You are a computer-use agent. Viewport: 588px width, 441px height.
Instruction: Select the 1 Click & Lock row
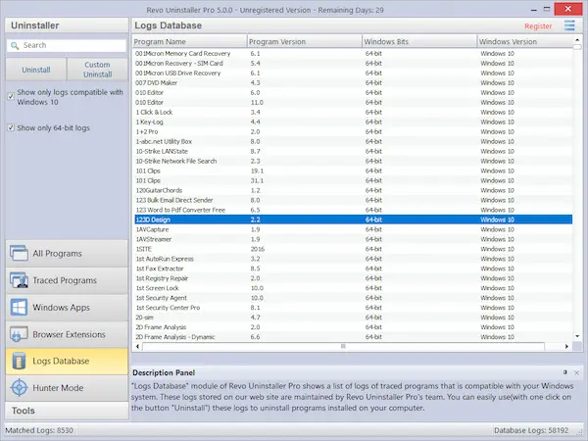353,112
